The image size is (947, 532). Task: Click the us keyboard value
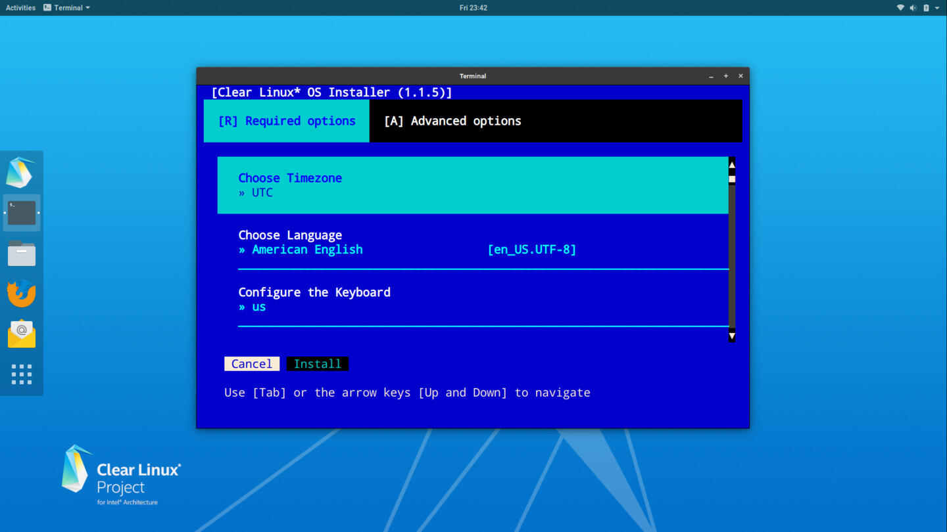click(x=259, y=307)
